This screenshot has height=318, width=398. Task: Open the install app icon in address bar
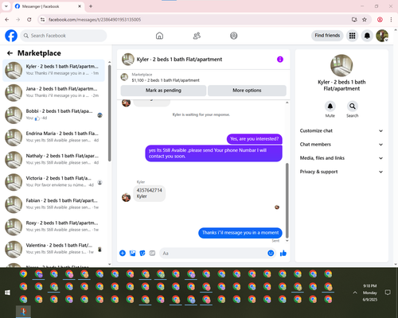pos(354,20)
